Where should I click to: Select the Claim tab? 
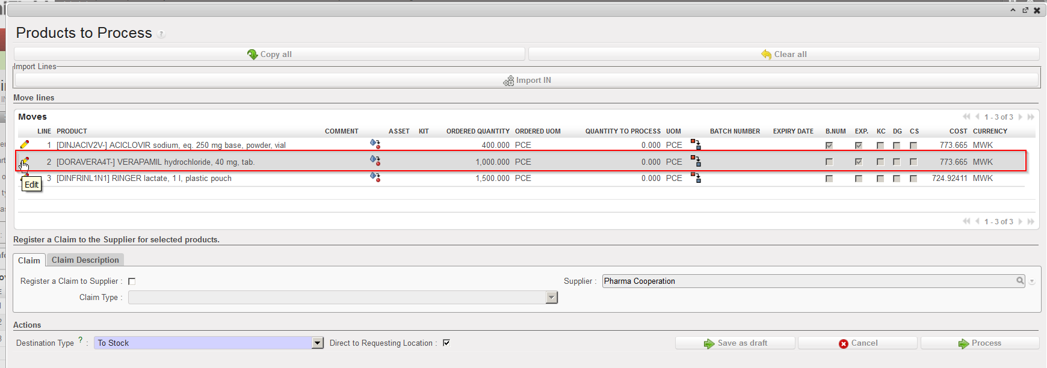pos(29,260)
